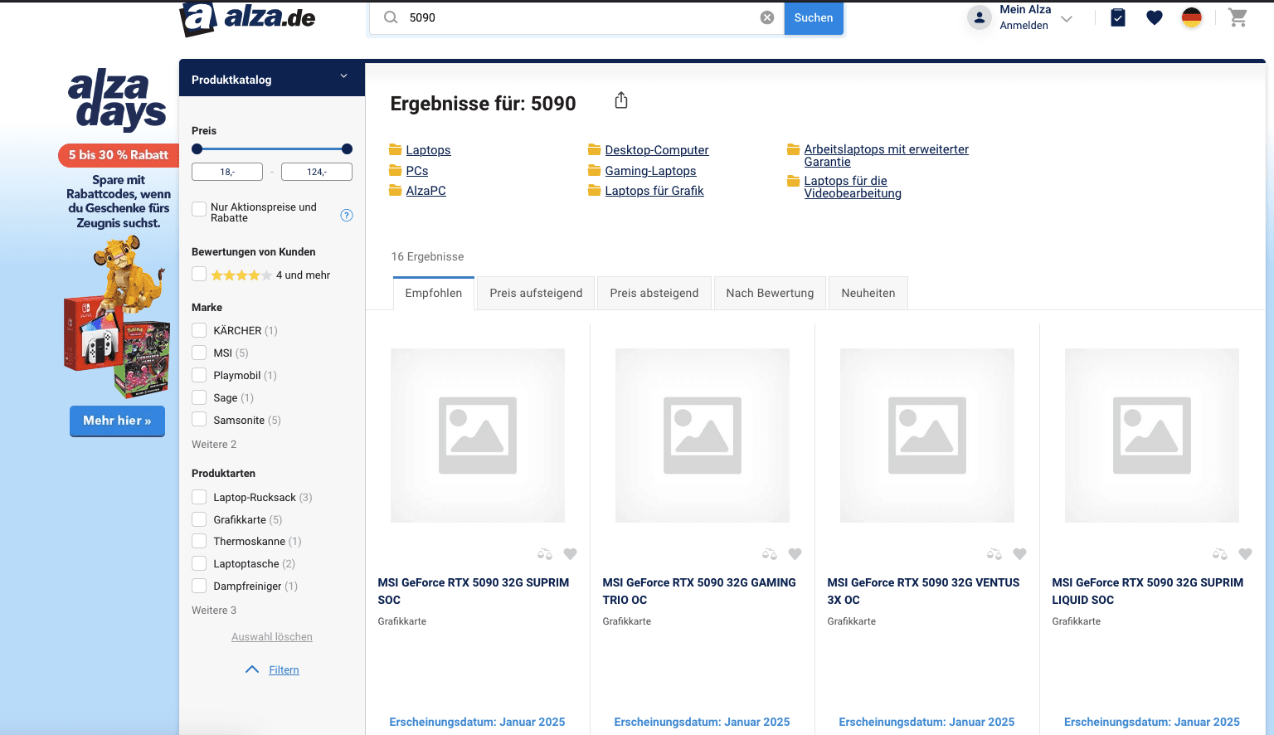Screen dimensions: 1274x735
Task: Click the Mehr hier promo button
Action: coord(117,421)
